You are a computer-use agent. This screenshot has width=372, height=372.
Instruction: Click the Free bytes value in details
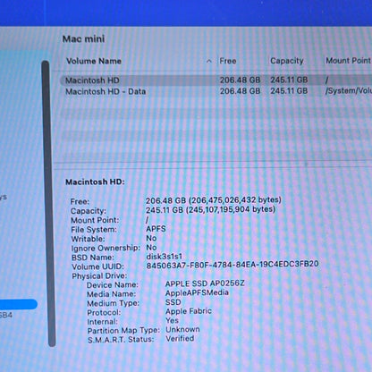(214, 200)
